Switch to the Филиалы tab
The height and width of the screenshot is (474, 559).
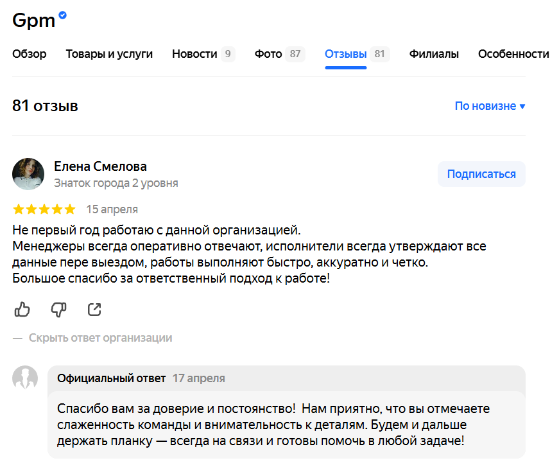(434, 54)
